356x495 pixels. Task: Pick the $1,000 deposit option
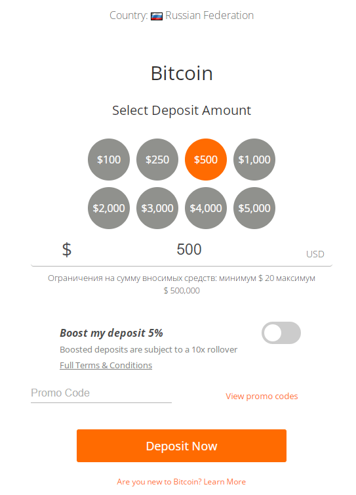(x=254, y=160)
